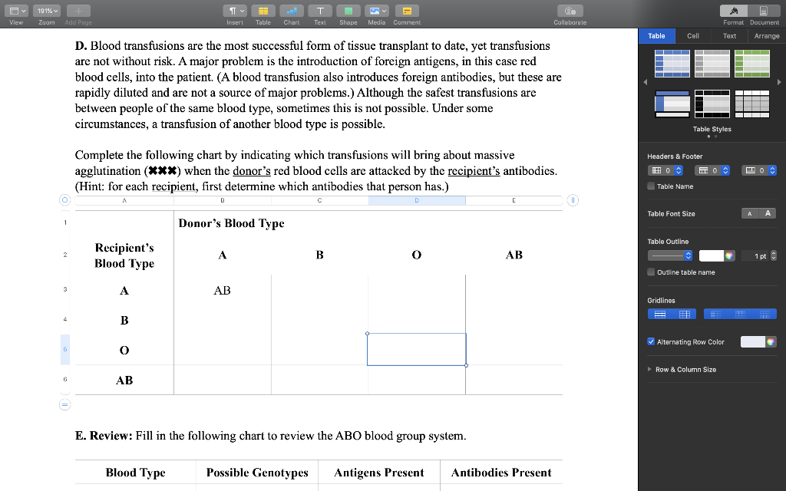Open the Media toolbar icon
This screenshot has width=786, height=491.
pos(376,11)
